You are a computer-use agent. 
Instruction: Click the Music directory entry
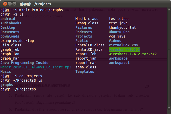point(6,72)
